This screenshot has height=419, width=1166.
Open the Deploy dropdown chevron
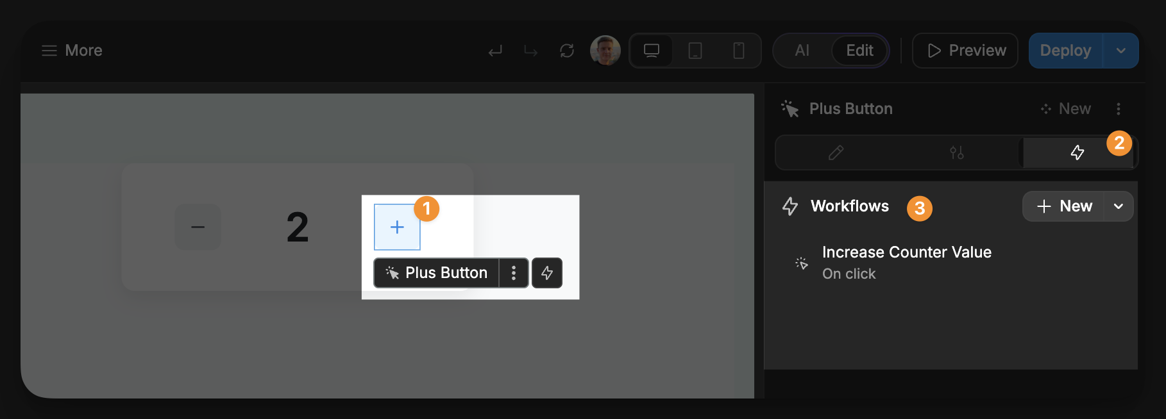[1120, 50]
